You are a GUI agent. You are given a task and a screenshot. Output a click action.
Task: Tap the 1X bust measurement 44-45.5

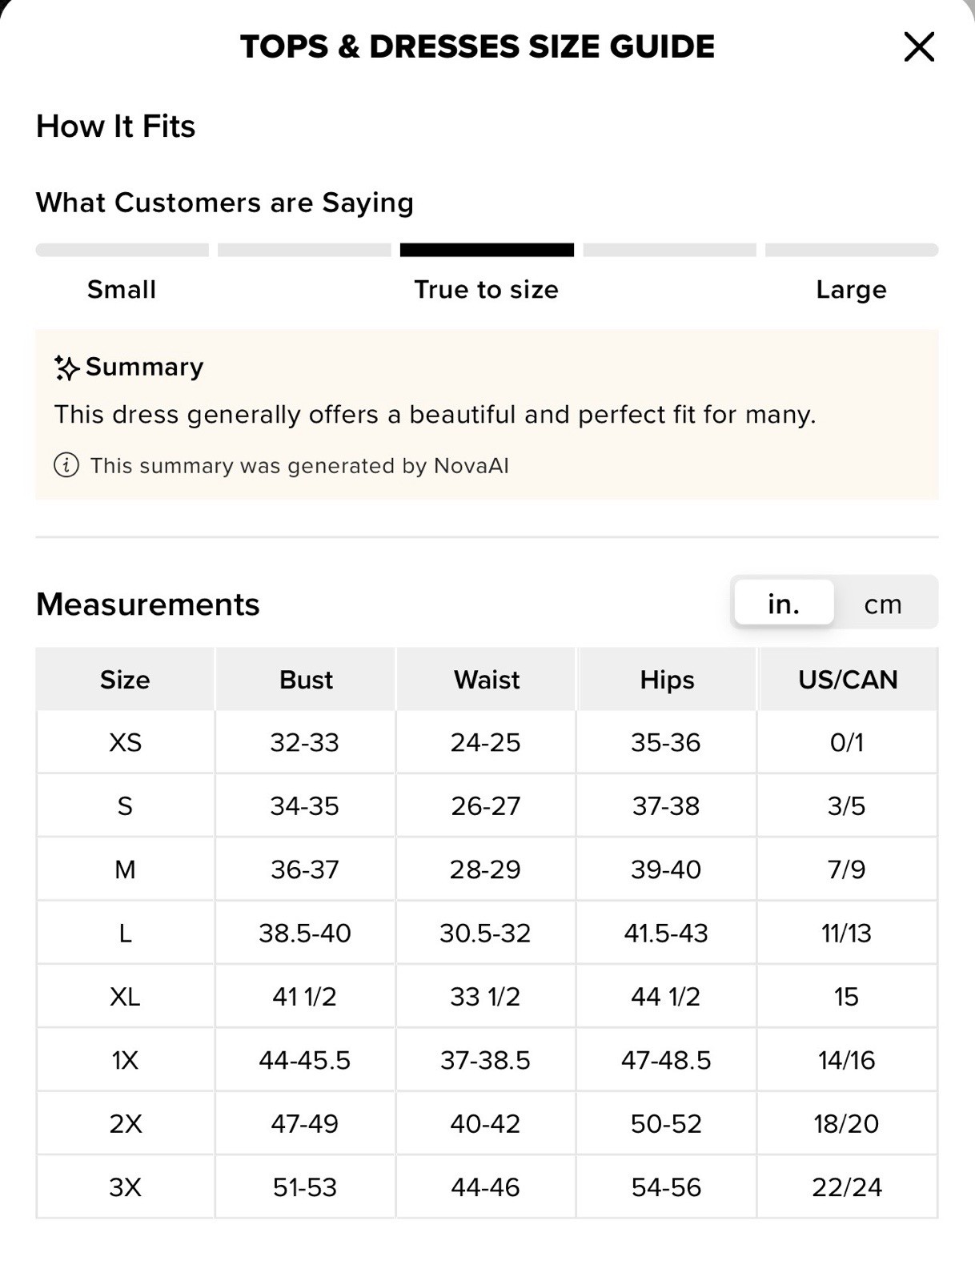tap(305, 1060)
